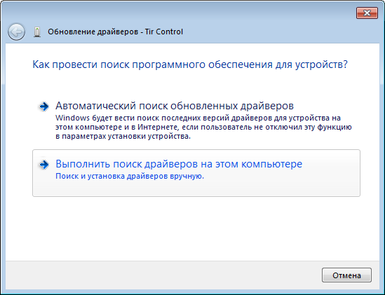Click description starting with Windows будет вести поиск
385x295 pixels.
pyautogui.click(x=203, y=127)
